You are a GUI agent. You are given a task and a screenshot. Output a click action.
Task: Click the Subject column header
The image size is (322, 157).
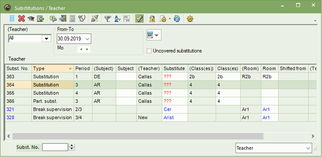click(x=126, y=68)
